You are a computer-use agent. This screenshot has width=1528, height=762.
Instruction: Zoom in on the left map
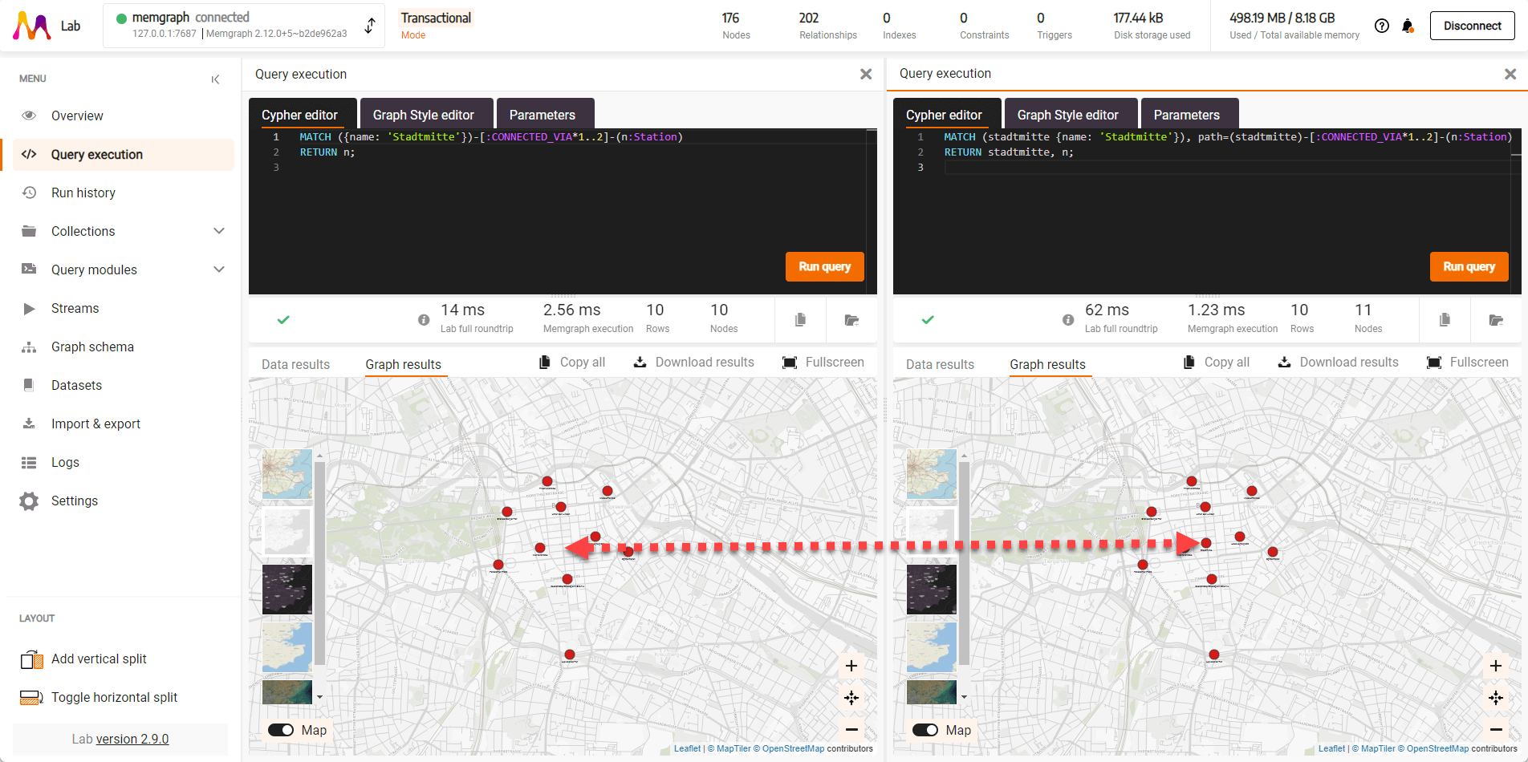click(851, 666)
